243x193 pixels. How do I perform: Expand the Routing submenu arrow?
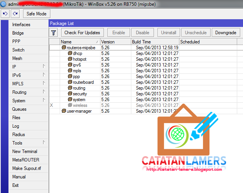point(44,92)
